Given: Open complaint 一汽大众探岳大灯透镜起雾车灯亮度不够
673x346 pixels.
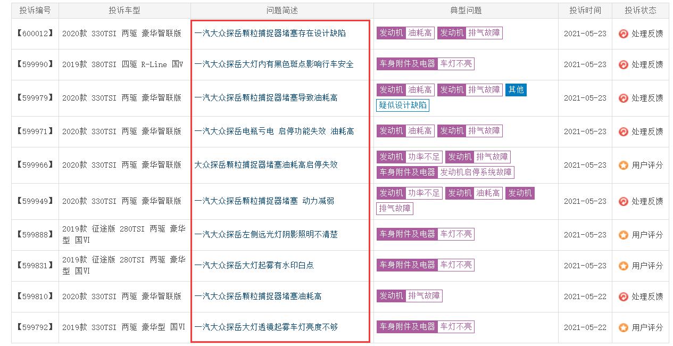Looking at the screenshot, I should point(266,327).
